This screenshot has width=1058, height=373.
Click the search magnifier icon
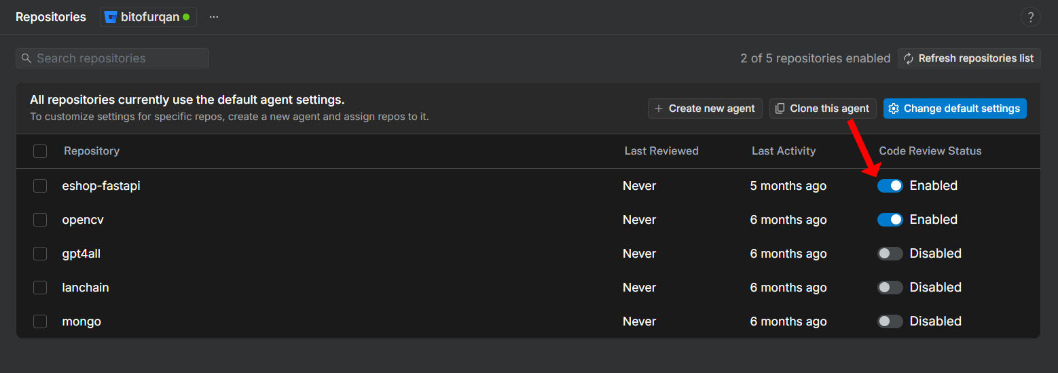pos(26,58)
